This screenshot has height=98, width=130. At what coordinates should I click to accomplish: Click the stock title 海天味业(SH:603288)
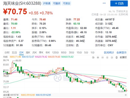(22, 3)
